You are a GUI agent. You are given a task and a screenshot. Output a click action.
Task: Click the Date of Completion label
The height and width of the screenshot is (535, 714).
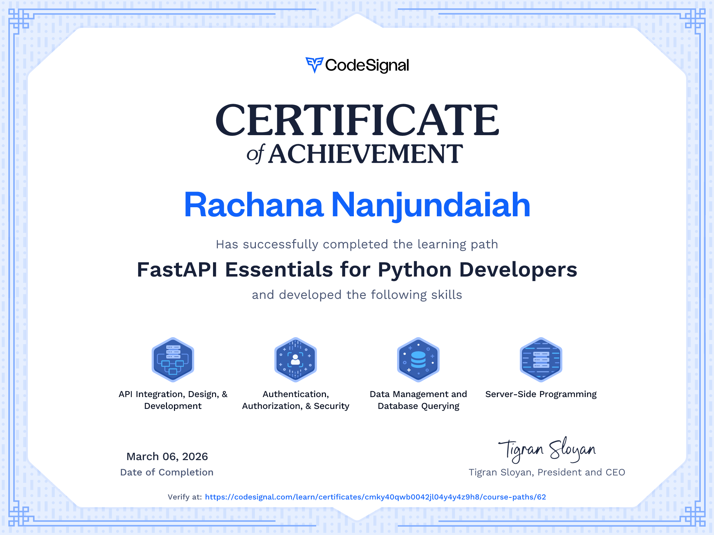(x=167, y=472)
